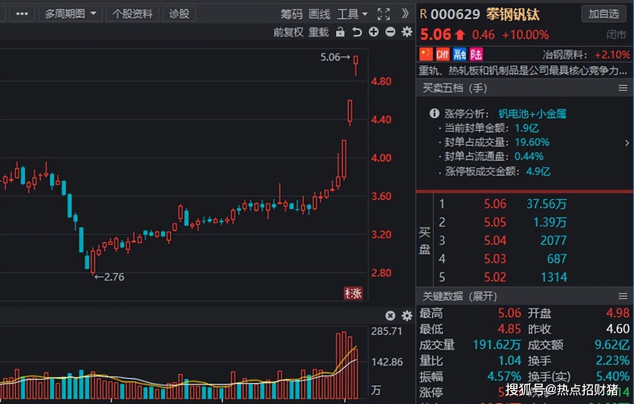Click bid volume 37.56万
The height and width of the screenshot is (404, 634).
tap(546, 204)
